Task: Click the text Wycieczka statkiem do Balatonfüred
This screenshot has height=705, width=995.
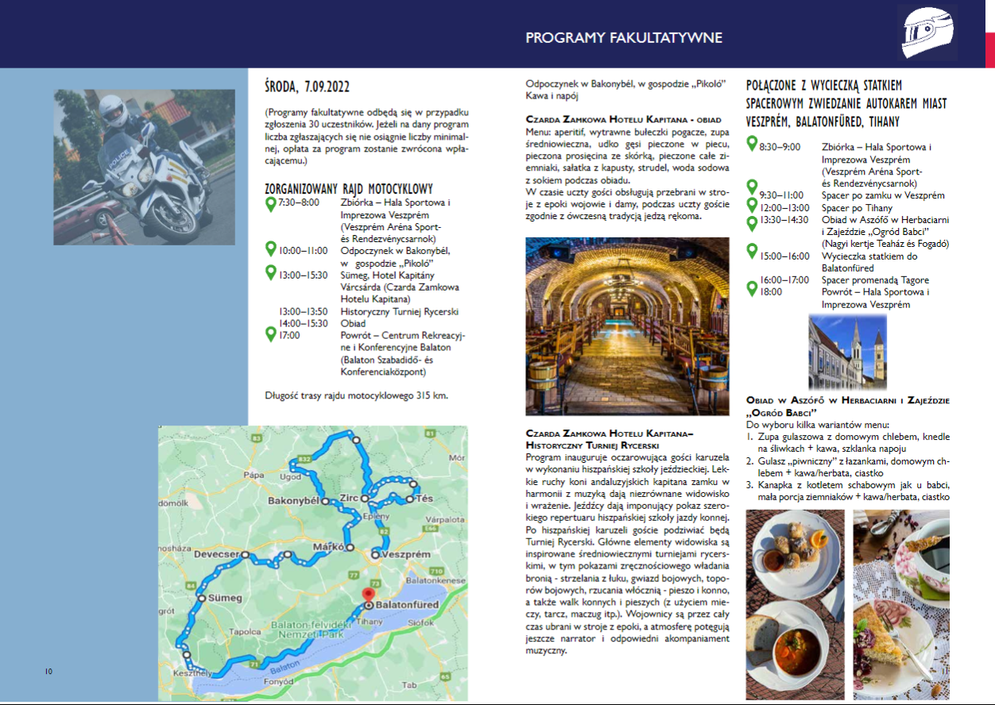Action: tap(870, 262)
